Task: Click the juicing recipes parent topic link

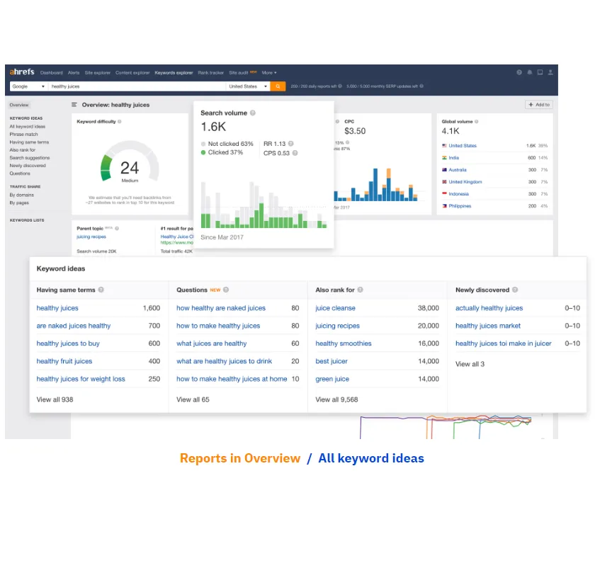Action: [x=91, y=237]
